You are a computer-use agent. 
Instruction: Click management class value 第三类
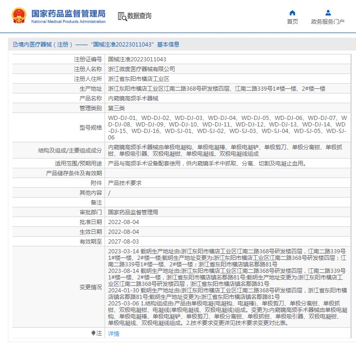click(x=117, y=108)
